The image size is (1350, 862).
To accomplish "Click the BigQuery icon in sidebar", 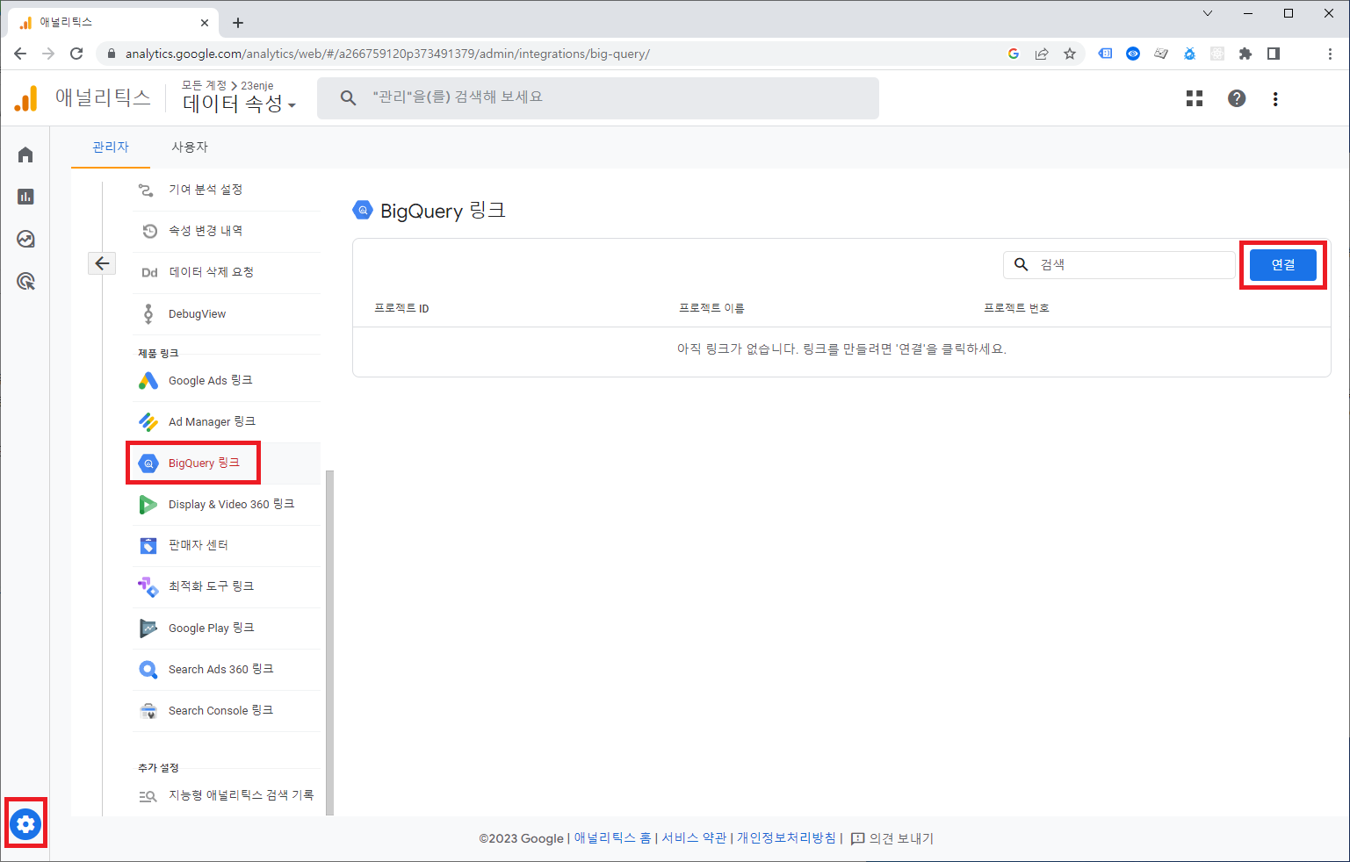I will coord(148,463).
